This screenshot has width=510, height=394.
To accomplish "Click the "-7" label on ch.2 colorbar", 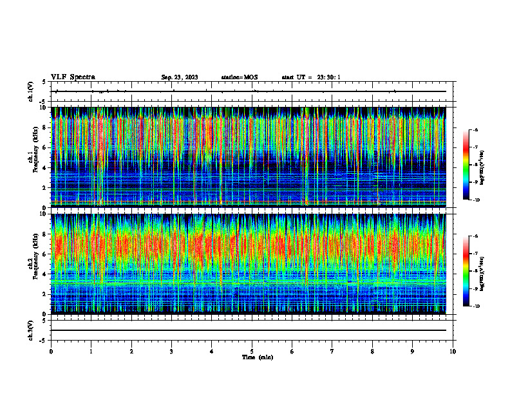I will pyautogui.click(x=475, y=254).
